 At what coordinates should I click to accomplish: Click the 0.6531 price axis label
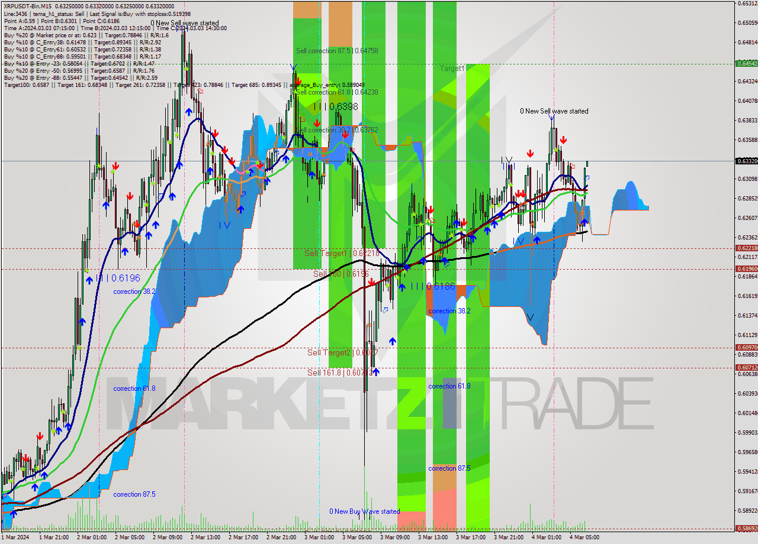[747, 4]
